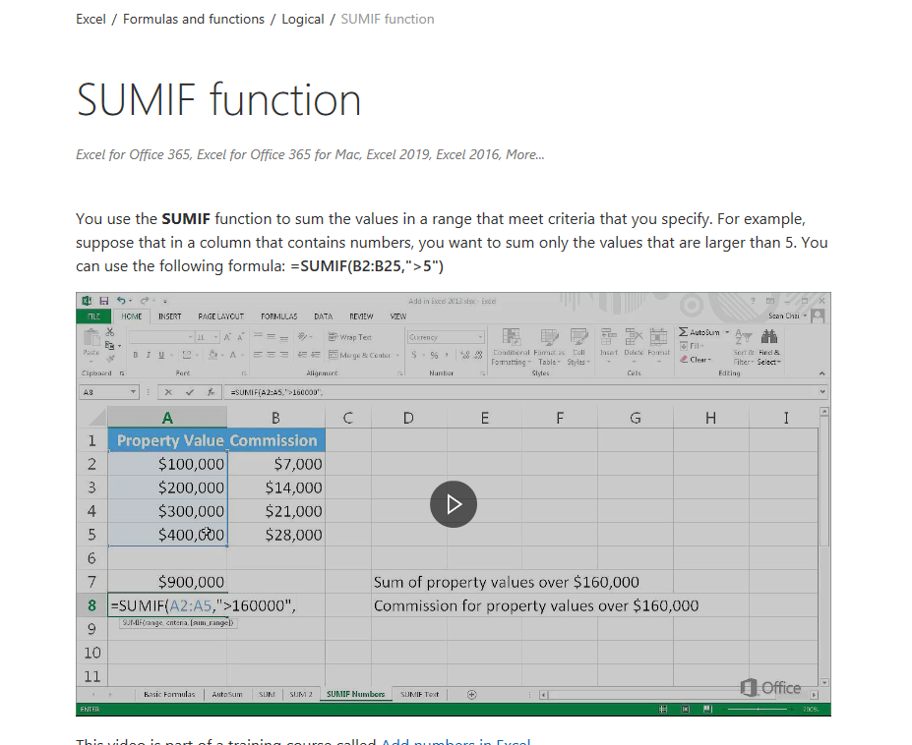Play the SUMIF function video
Viewport: 912px width, 745px height.
454,504
